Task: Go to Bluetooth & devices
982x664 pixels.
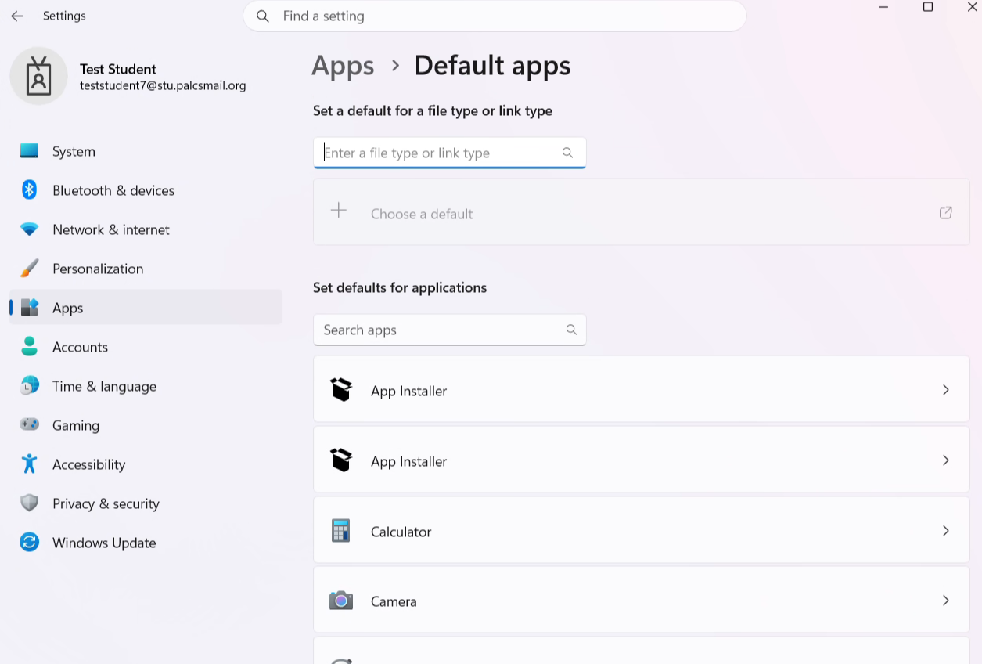Action: click(146, 190)
